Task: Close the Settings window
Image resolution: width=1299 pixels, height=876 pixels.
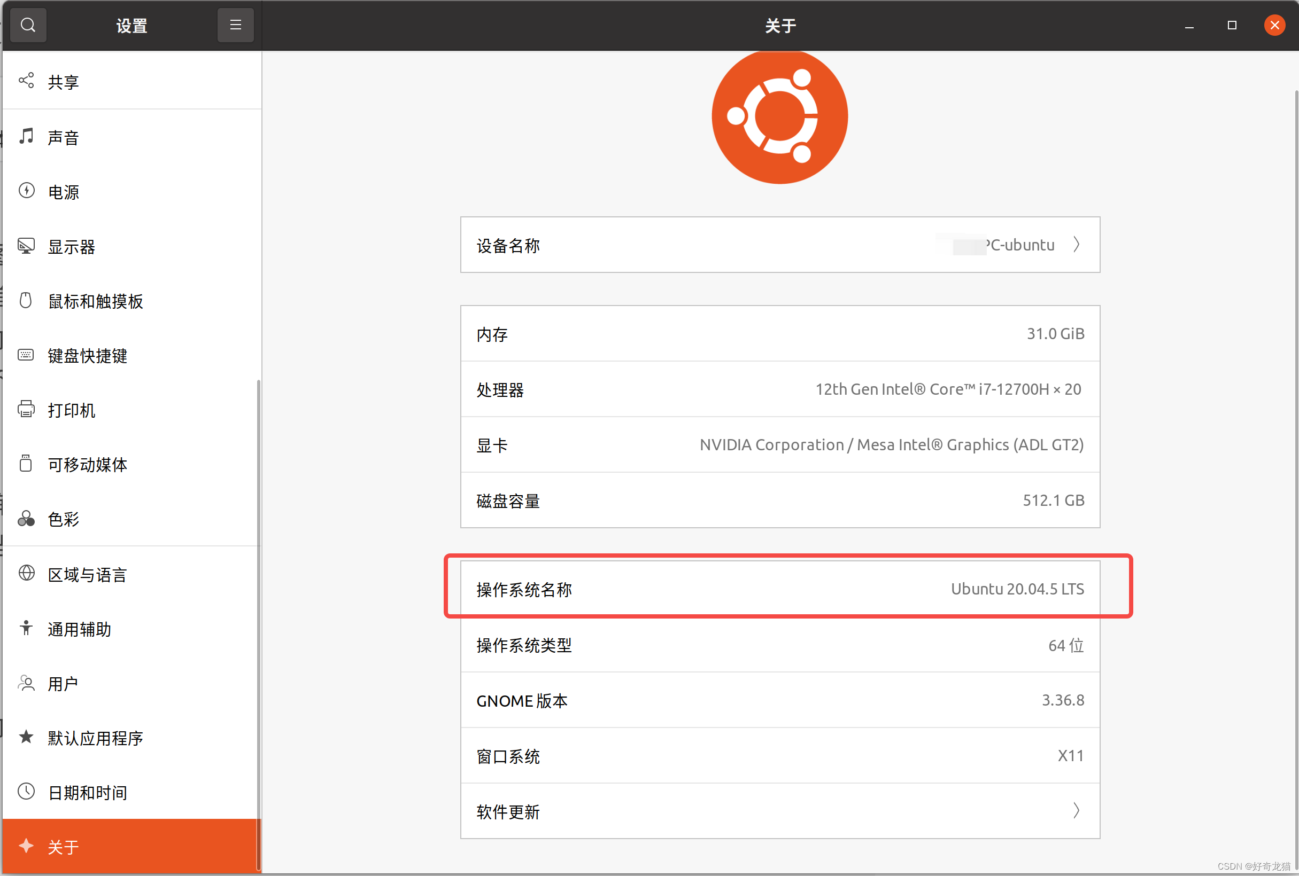Action: coord(1274,25)
